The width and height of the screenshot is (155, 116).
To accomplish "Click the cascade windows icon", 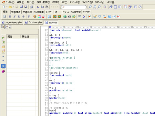I will [x=111, y=7].
